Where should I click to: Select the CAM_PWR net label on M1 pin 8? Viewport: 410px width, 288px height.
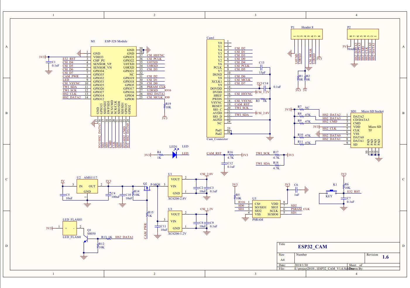point(71,76)
